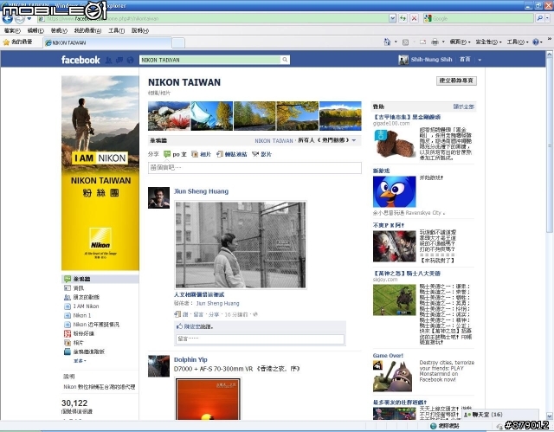Click the Home icon in browser command bar
The width and height of the screenshot is (554, 432).
[387, 42]
